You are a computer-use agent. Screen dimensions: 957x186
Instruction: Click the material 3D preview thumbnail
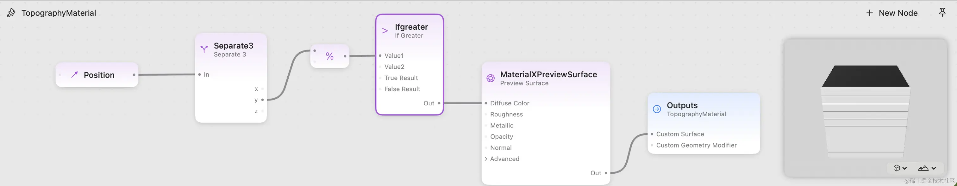[865, 107]
